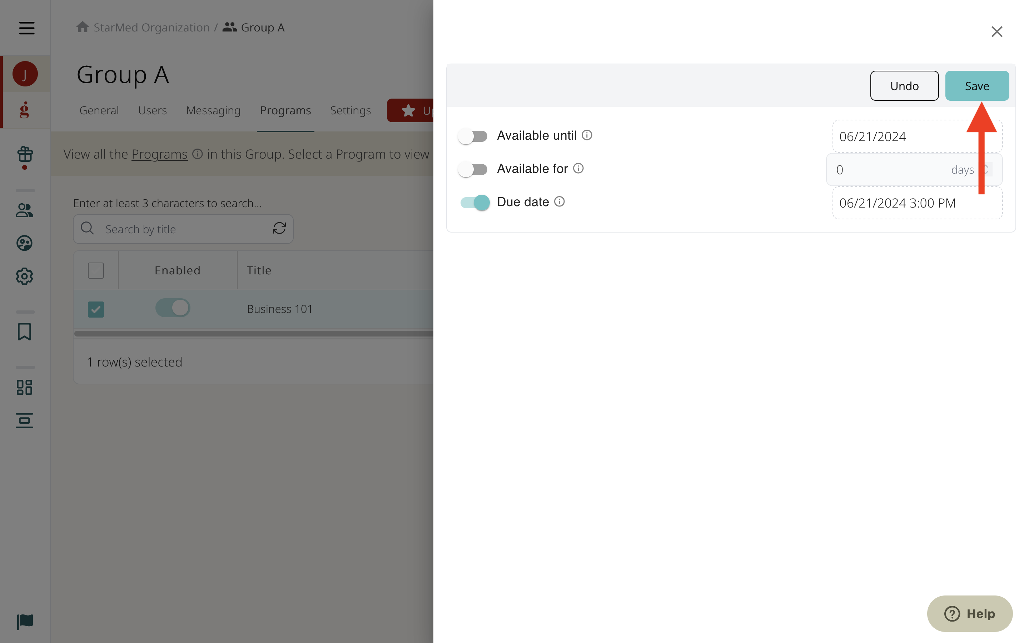Enable the Available for toggle
This screenshot has height=643, width=1029.
(x=473, y=170)
